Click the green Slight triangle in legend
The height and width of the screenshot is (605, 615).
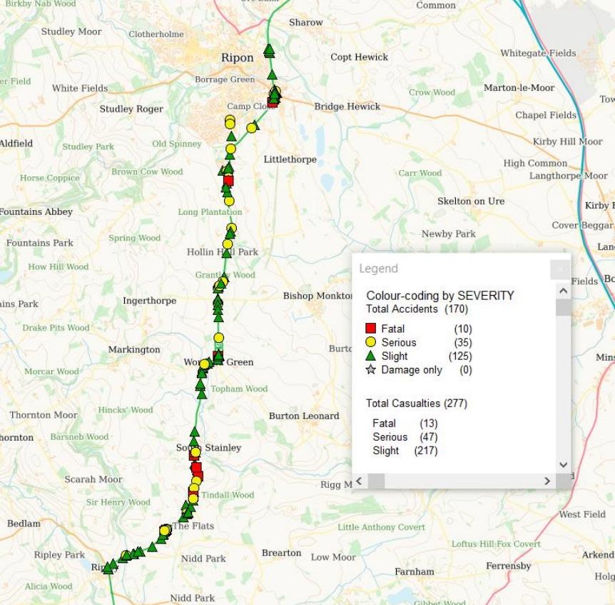pos(370,356)
